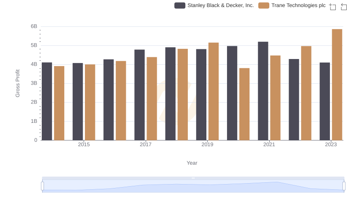352x203 pixels.
Task: Click the 2023 Trane Technologies bar
Action: pos(337,85)
